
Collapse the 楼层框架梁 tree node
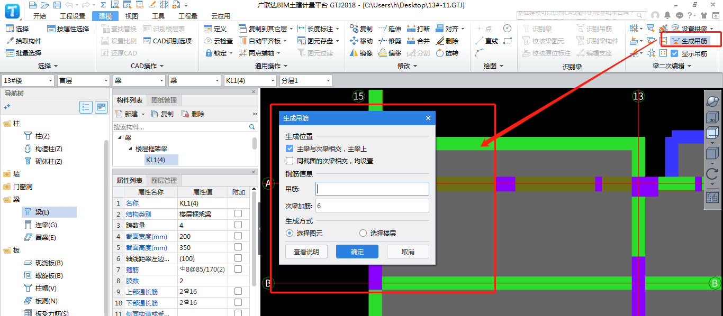point(131,148)
